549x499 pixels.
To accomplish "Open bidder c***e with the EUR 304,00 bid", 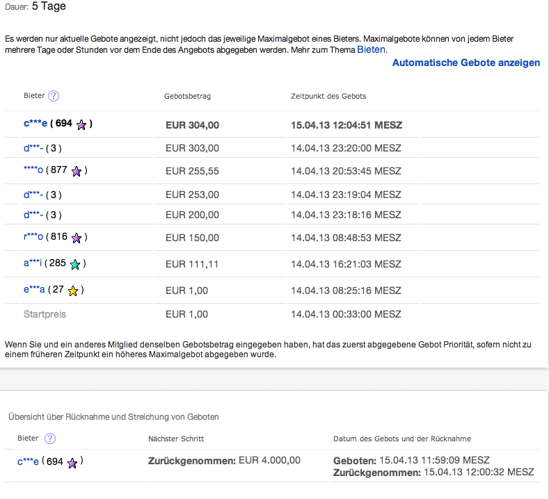I will click(35, 124).
